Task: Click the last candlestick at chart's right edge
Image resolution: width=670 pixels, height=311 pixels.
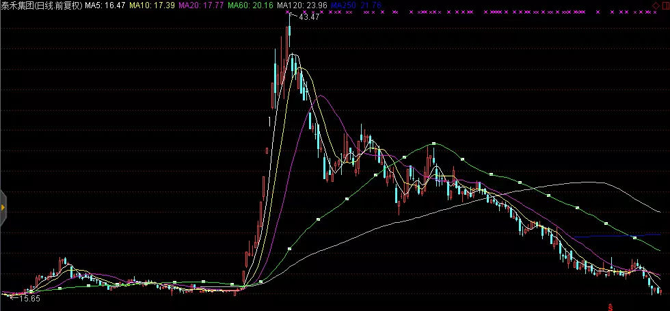Action: point(660,292)
